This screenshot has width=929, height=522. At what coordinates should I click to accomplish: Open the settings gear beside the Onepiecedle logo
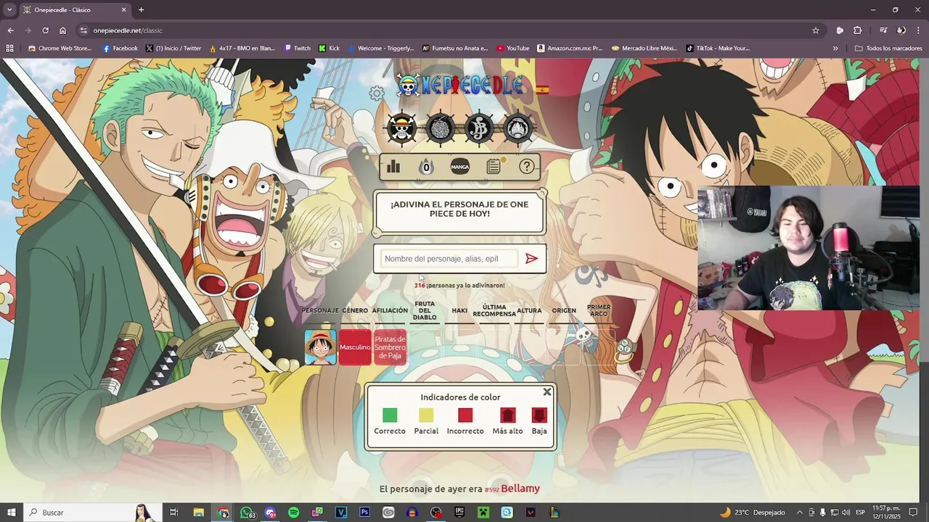click(377, 93)
